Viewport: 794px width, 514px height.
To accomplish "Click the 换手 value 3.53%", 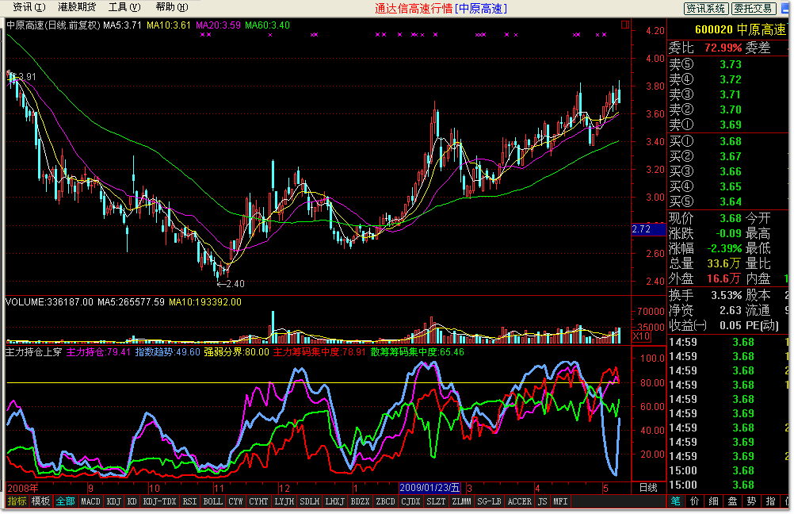I will [x=727, y=295].
